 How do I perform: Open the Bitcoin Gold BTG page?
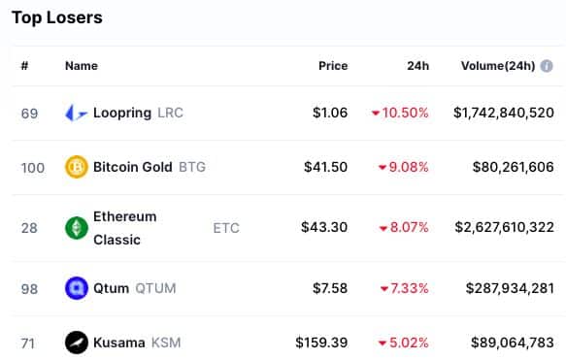coord(150,167)
